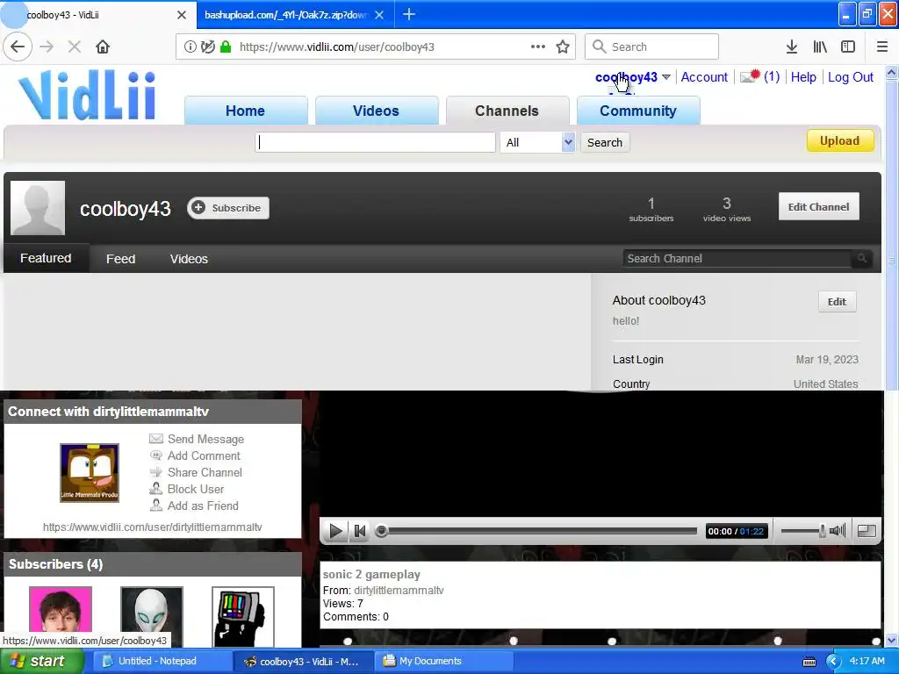Open the Windows start button
The width and height of the screenshot is (899, 674).
[x=42, y=661]
